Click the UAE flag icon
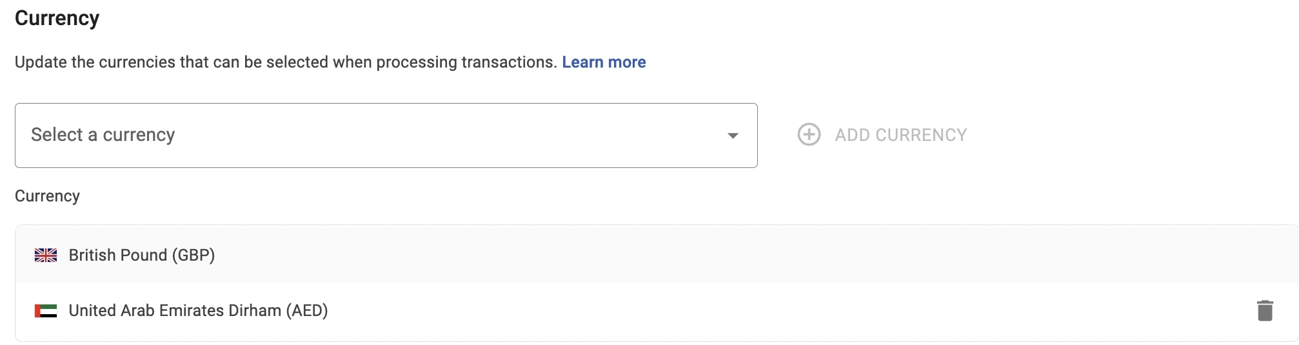 point(46,311)
